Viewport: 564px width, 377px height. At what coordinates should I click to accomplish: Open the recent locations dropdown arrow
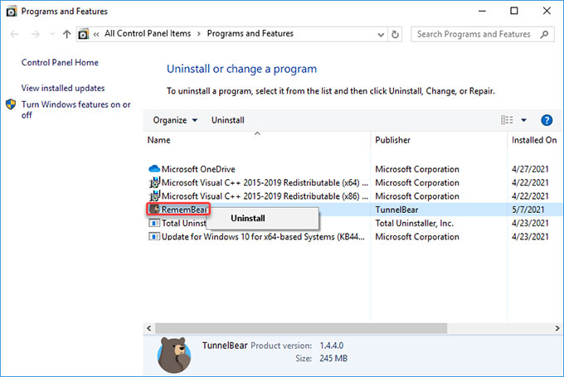pos(51,34)
